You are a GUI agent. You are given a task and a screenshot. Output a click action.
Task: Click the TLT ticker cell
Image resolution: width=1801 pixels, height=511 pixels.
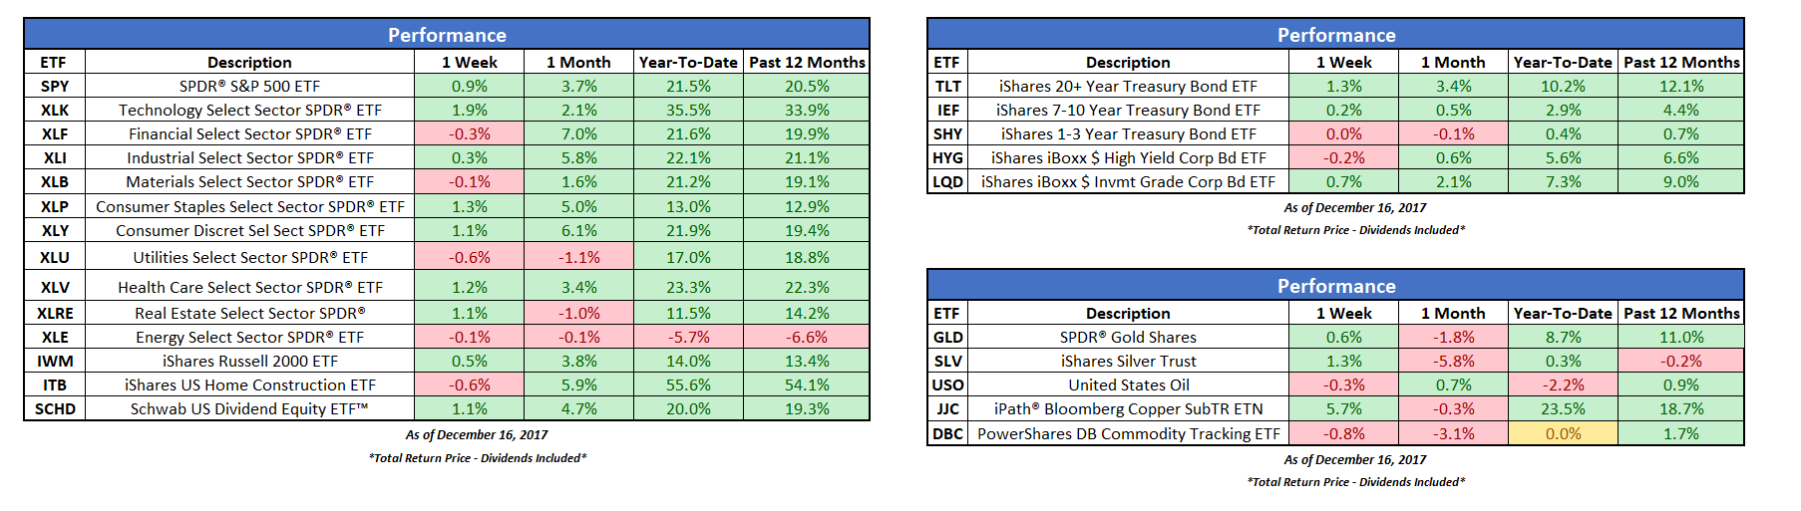pos(947,87)
